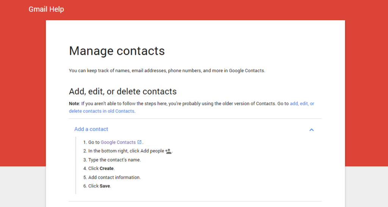Screen dimensions: 388x207
Task: Click the Add people icon in step 2
Action: (169, 151)
